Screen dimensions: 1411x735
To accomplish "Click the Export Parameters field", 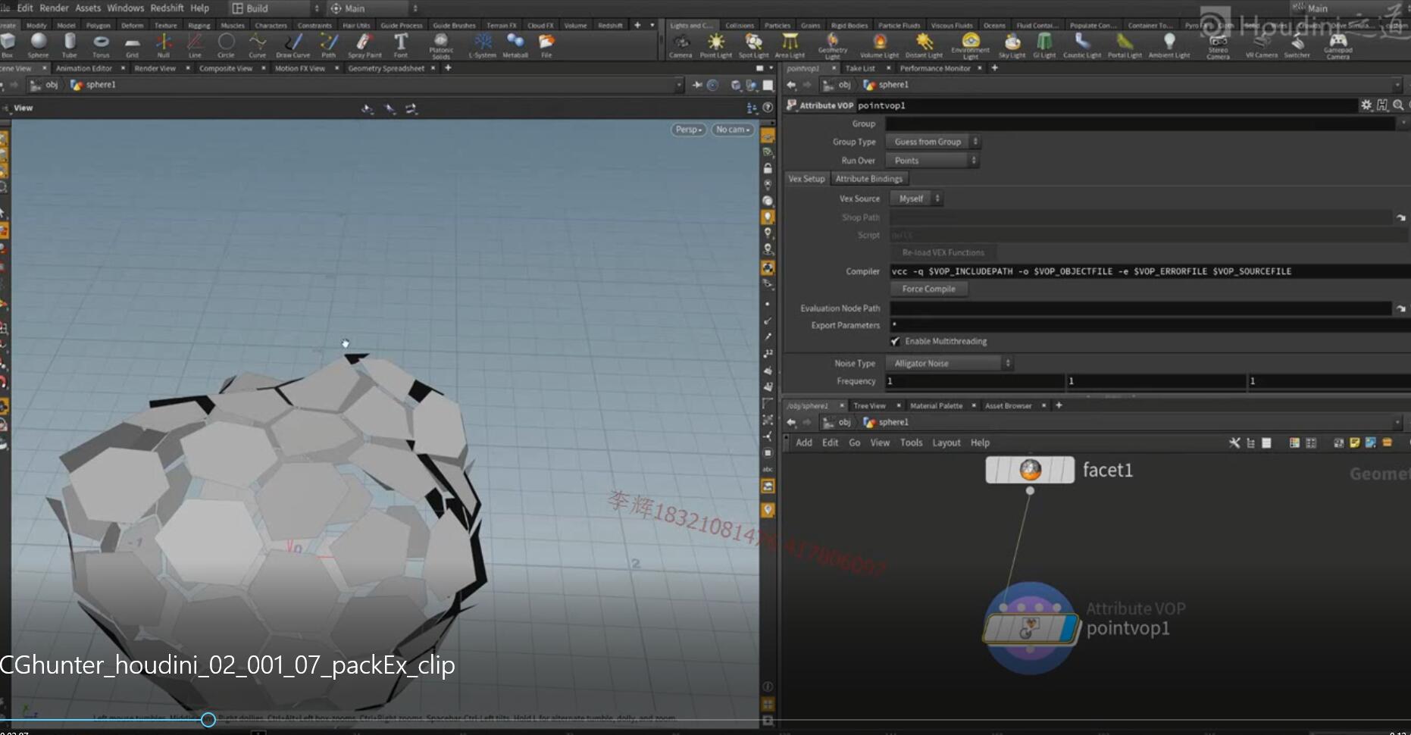I will (x=1150, y=325).
